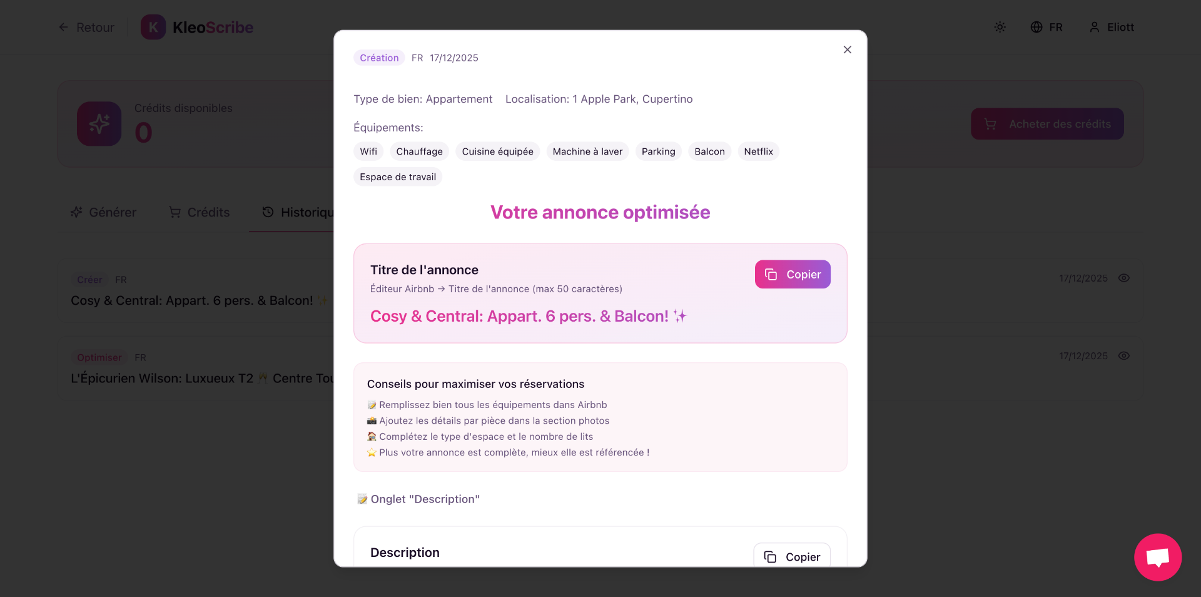
Task: Open the chat bubble widget
Action: coord(1157,557)
